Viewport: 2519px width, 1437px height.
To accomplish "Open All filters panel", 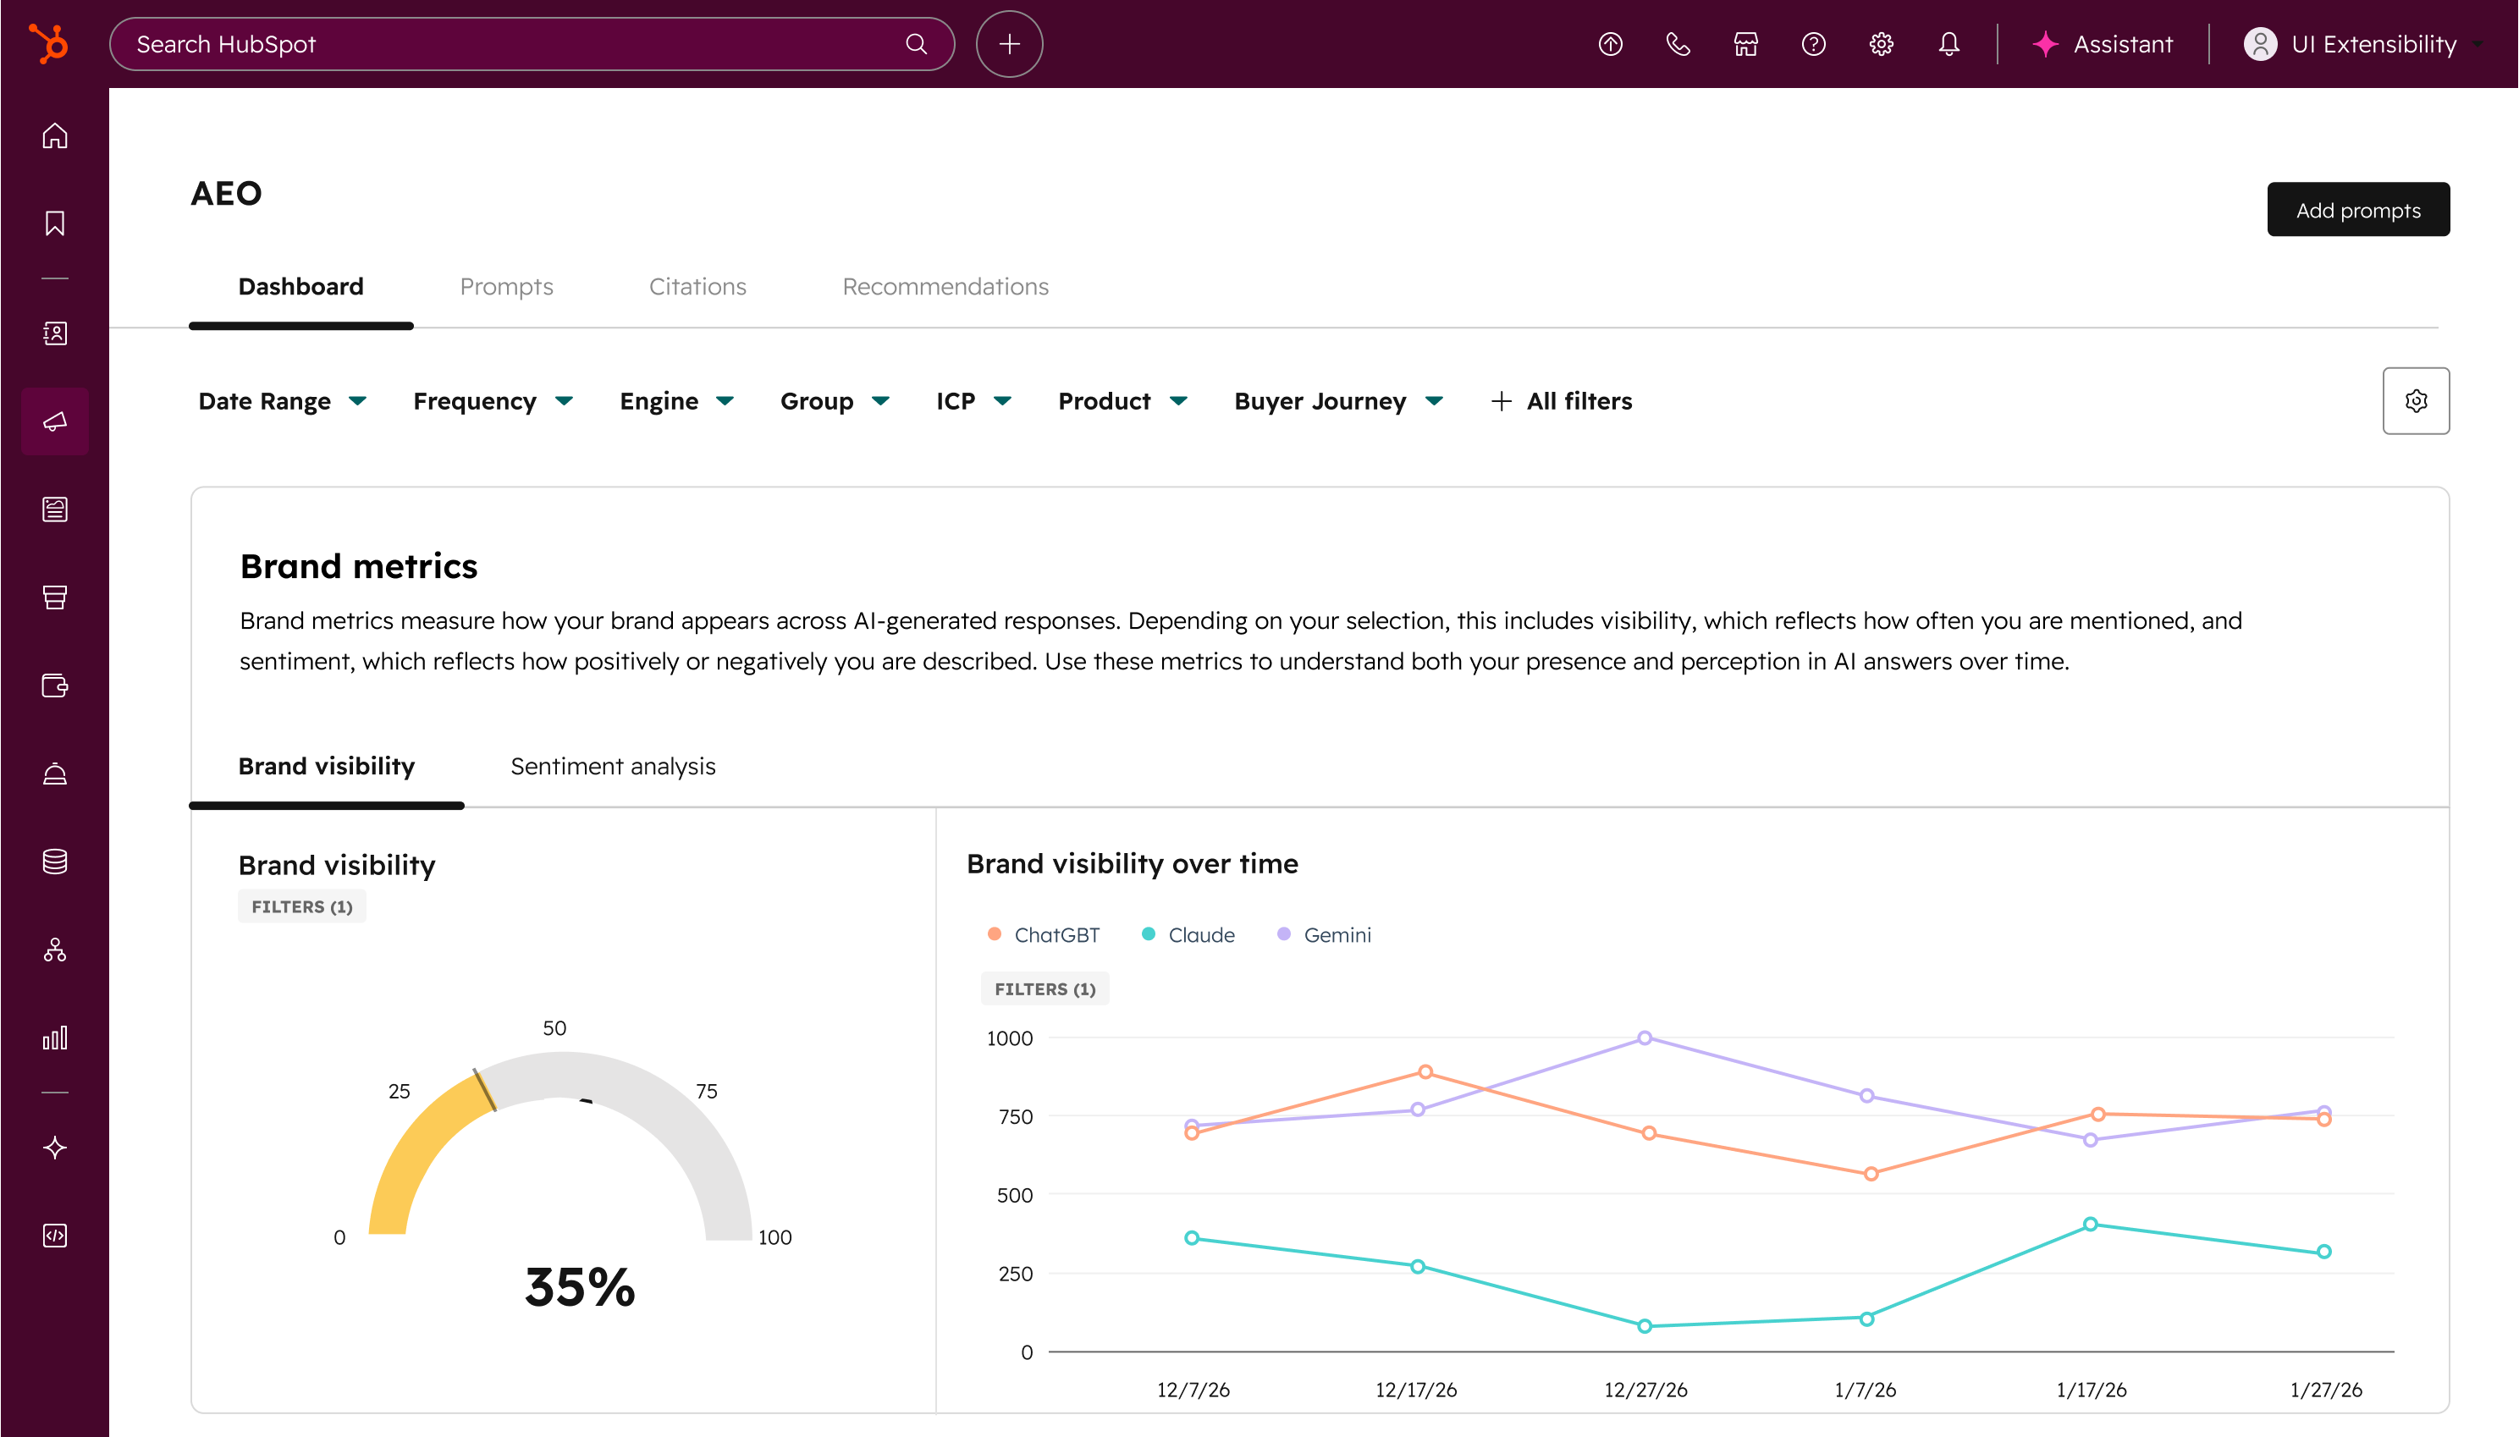I will pos(1561,400).
